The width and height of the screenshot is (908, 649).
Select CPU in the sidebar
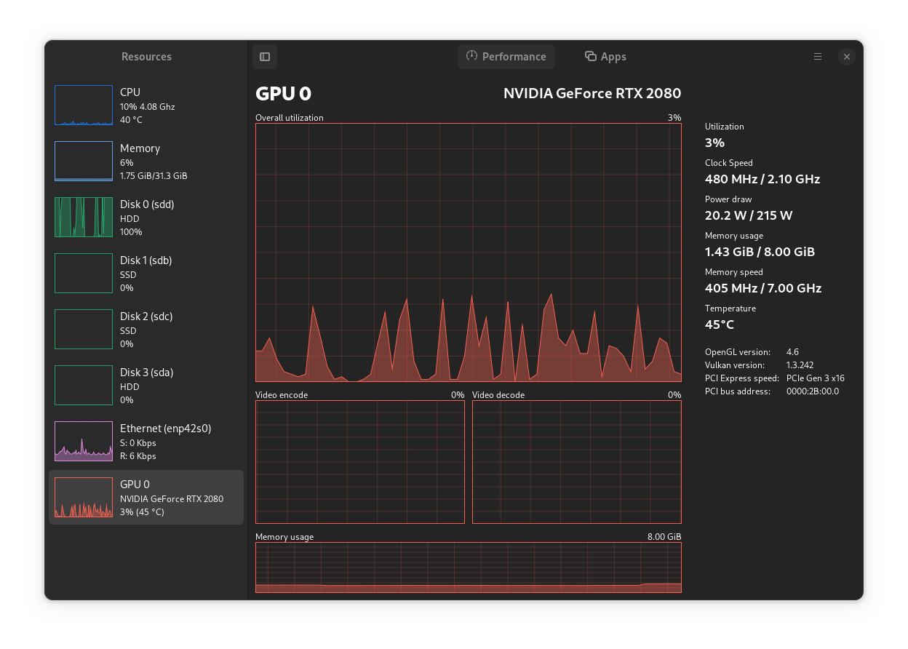pos(146,105)
